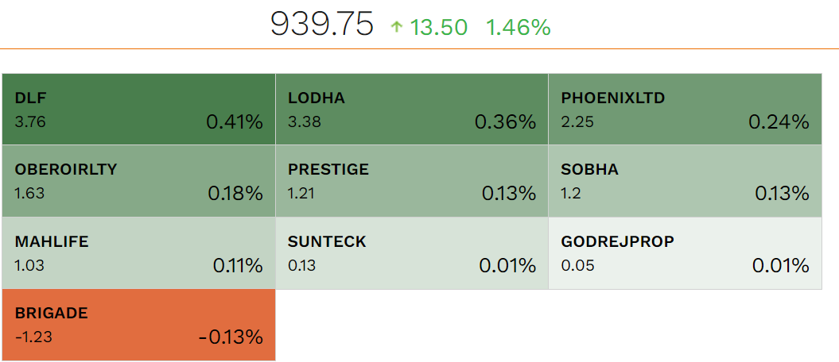Click BRIGADE's -0.13% percentage
839x362 pixels.
click(231, 337)
